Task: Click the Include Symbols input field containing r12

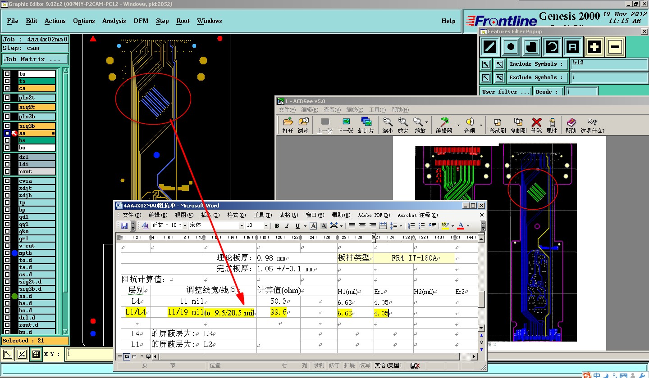Action: pos(608,64)
